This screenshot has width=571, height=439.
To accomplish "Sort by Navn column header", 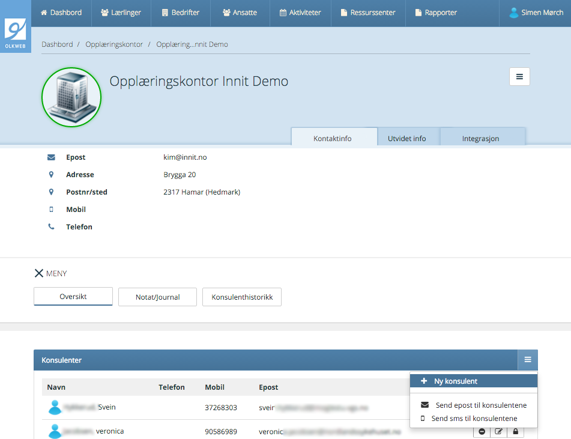I will pos(56,387).
